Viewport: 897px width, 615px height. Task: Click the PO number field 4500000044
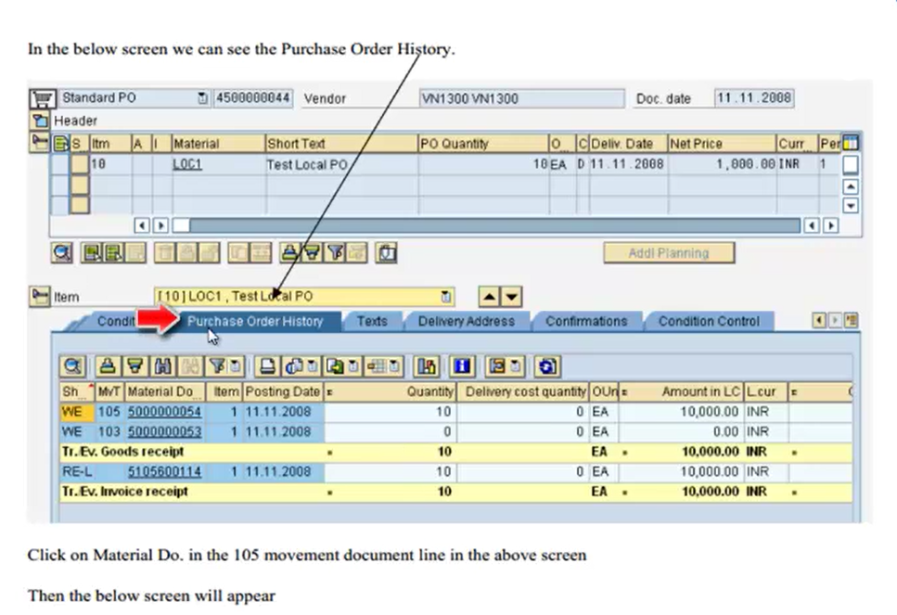pyautogui.click(x=253, y=98)
